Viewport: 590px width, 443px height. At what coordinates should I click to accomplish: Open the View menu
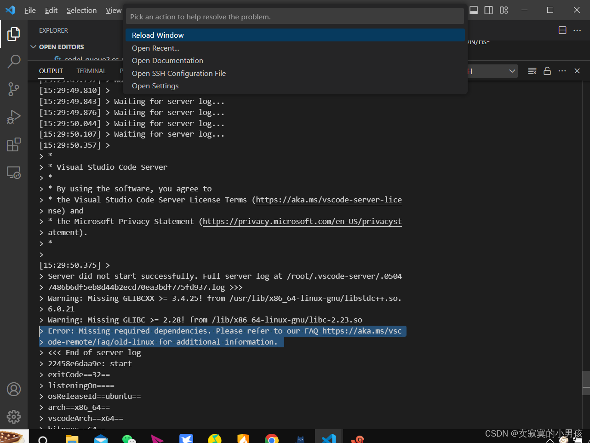pos(113,10)
